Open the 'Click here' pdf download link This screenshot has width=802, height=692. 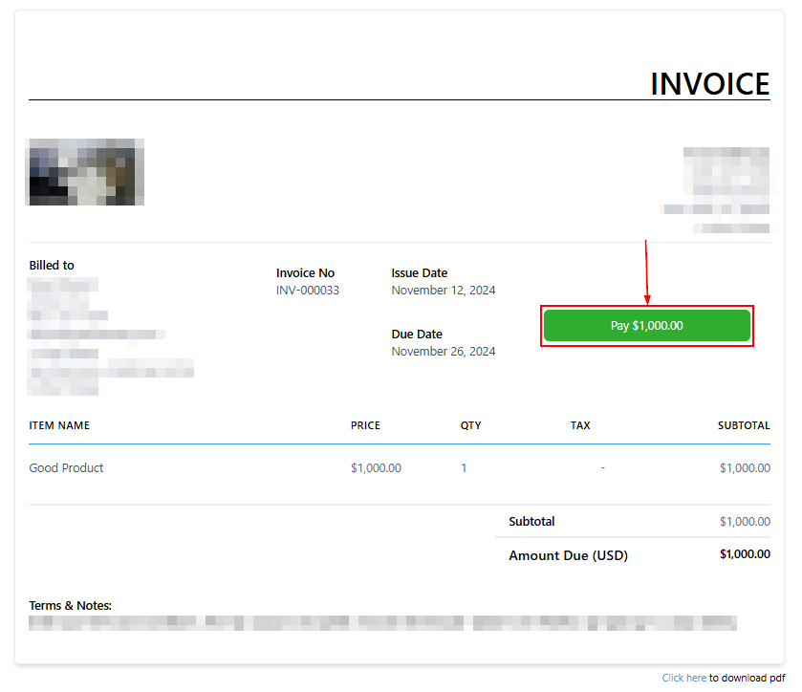coord(683,678)
